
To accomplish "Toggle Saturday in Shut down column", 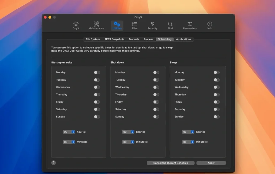I will pyautogui.click(x=156, y=109).
